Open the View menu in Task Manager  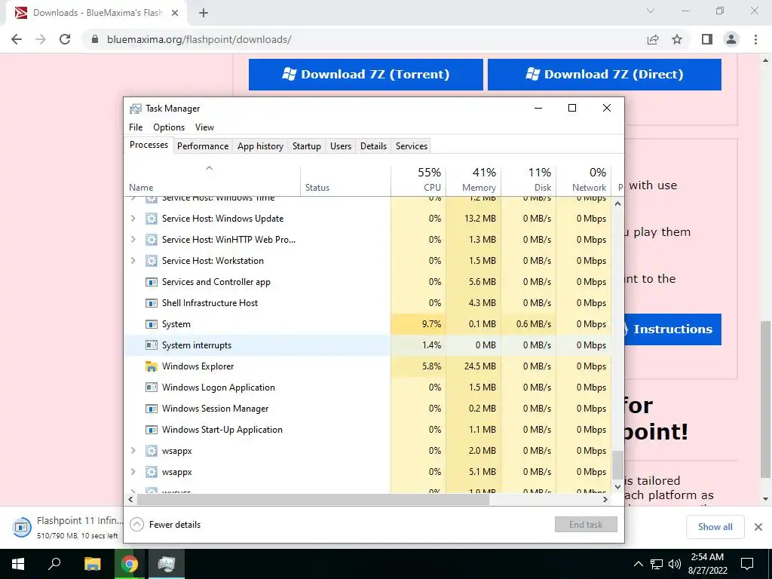pos(204,127)
